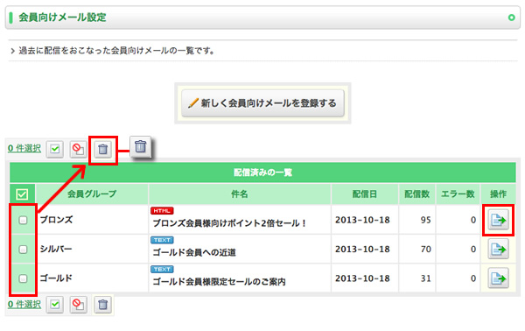525x331 pixels.
Task: Click the upper deselect-all icon above table
Action: tap(78, 149)
